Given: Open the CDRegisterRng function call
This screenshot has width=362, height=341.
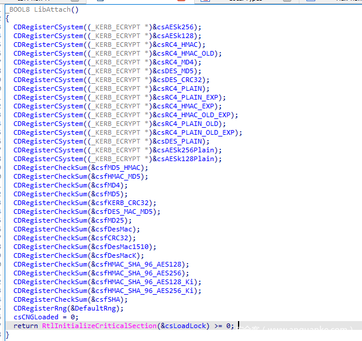Looking at the screenshot, I should click(x=40, y=308).
